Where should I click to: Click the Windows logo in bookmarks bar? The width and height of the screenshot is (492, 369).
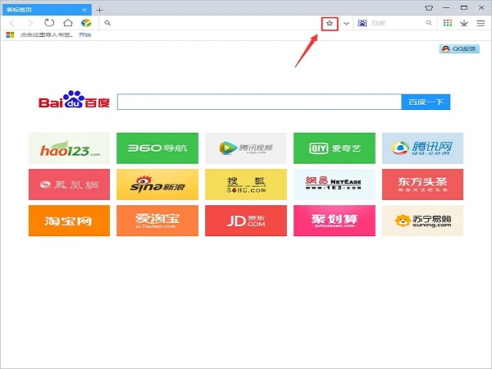10,34
